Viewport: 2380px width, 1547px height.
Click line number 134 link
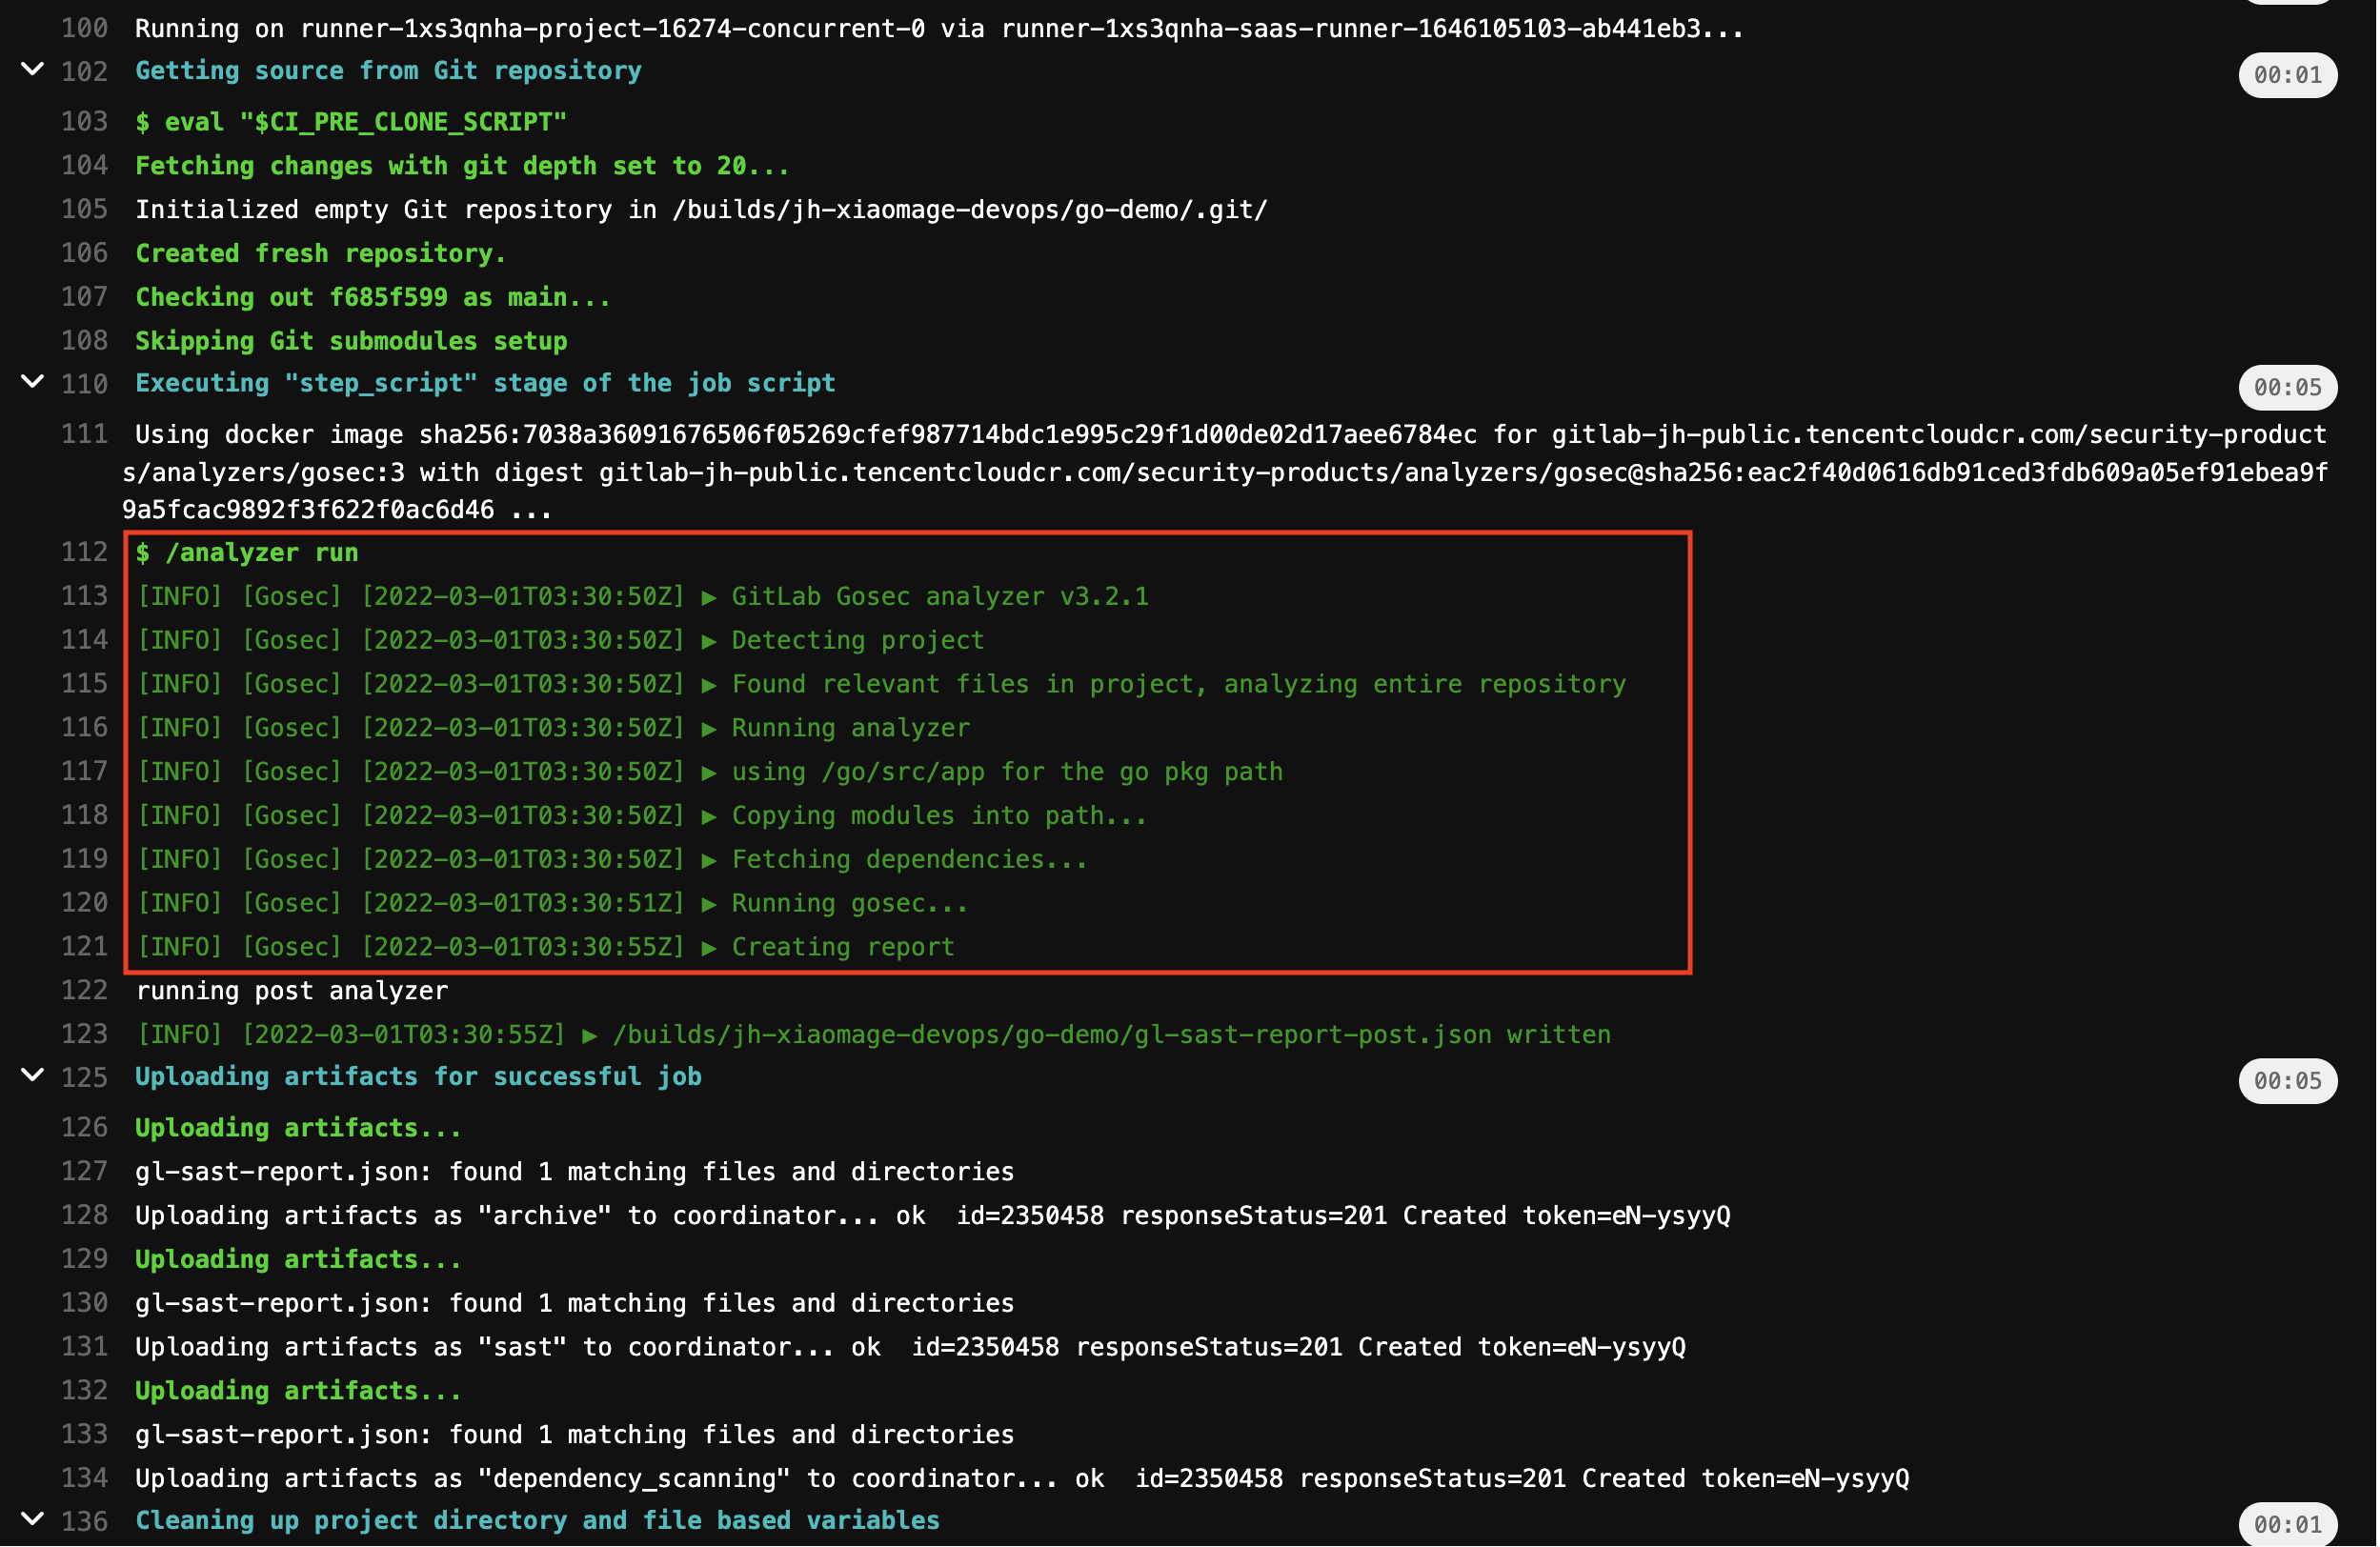84,1478
